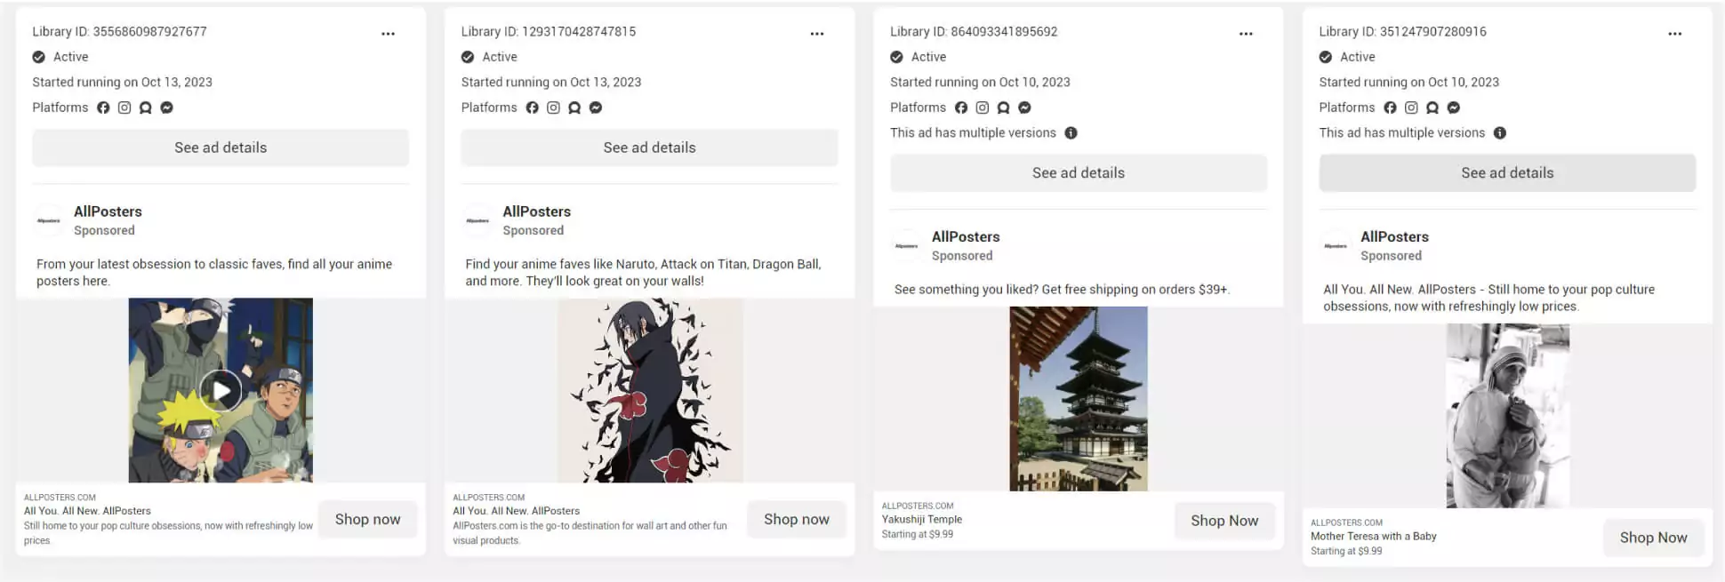The width and height of the screenshot is (1725, 582).
Task: Click AllPosters avatar in the anime posters video ad
Action: [49, 220]
